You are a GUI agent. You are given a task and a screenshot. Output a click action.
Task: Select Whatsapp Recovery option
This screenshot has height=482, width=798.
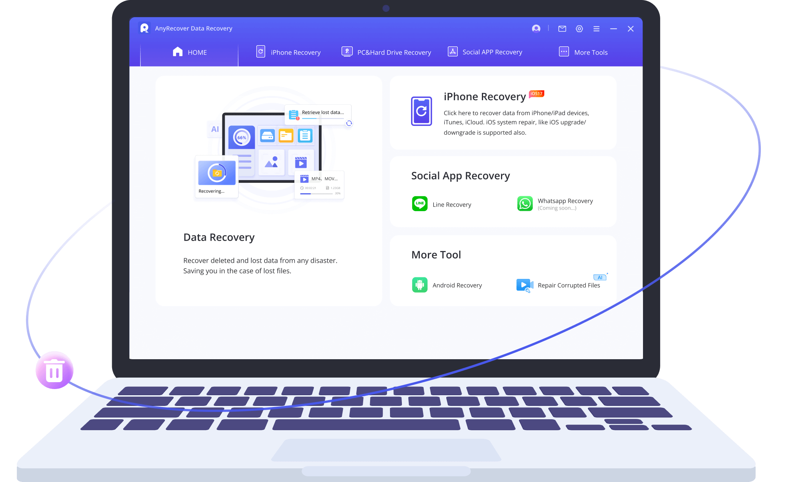[x=565, y=201]
